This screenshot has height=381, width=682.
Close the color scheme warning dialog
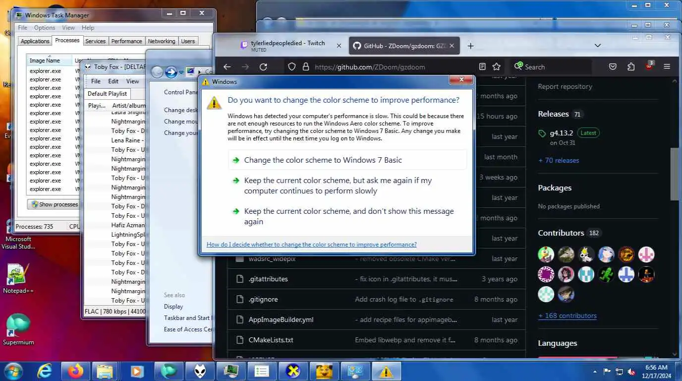coord(461,80)
